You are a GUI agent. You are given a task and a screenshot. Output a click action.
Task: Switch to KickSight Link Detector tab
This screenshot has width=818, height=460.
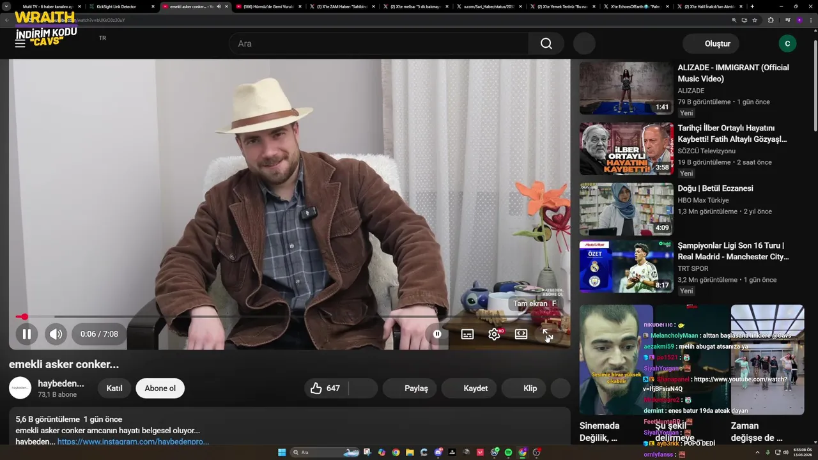coord(121,6)
